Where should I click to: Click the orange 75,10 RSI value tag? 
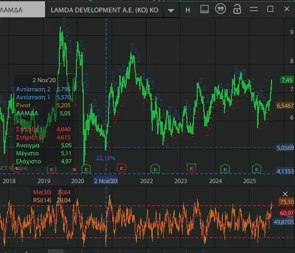(x=286, y=202)
